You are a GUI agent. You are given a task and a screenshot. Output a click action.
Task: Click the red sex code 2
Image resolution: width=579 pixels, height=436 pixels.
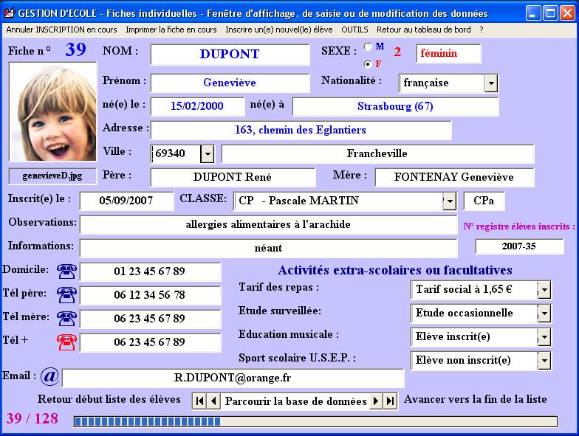(397, 52)
